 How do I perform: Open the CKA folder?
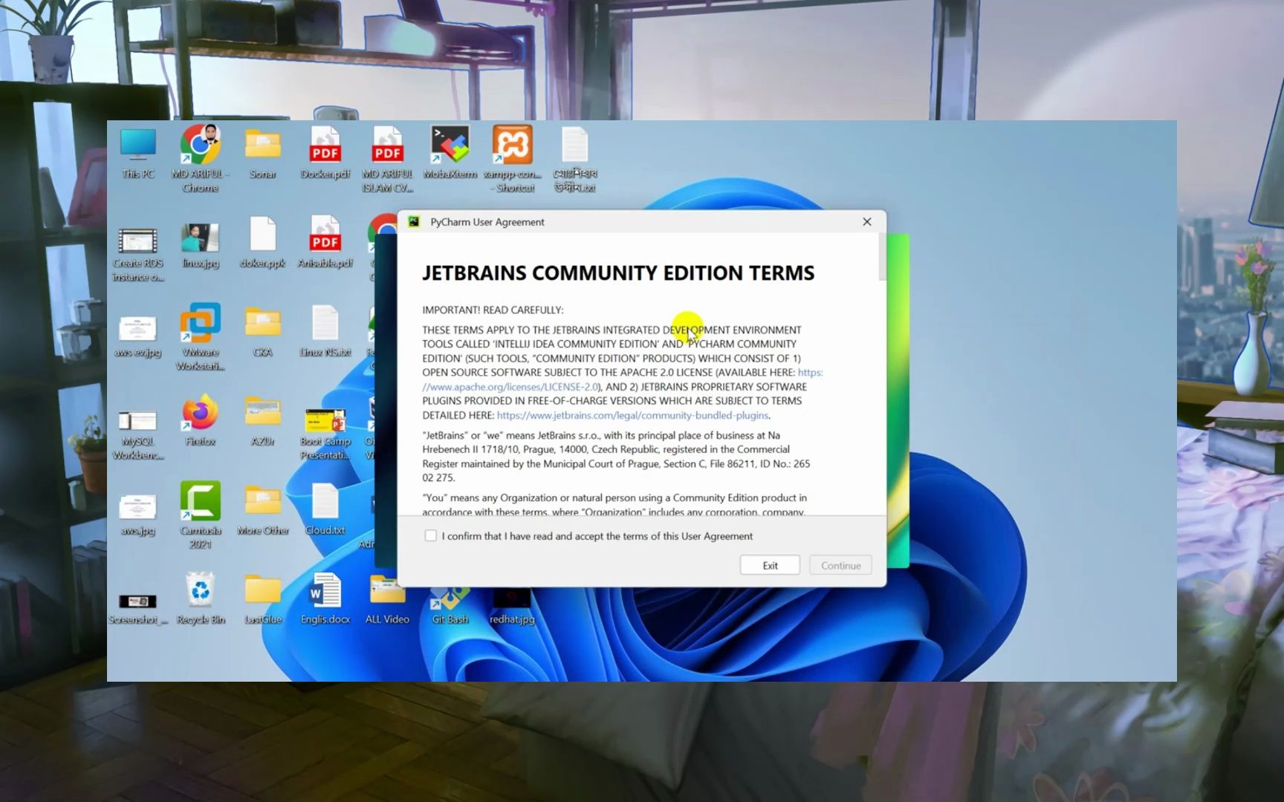point(262,332)
